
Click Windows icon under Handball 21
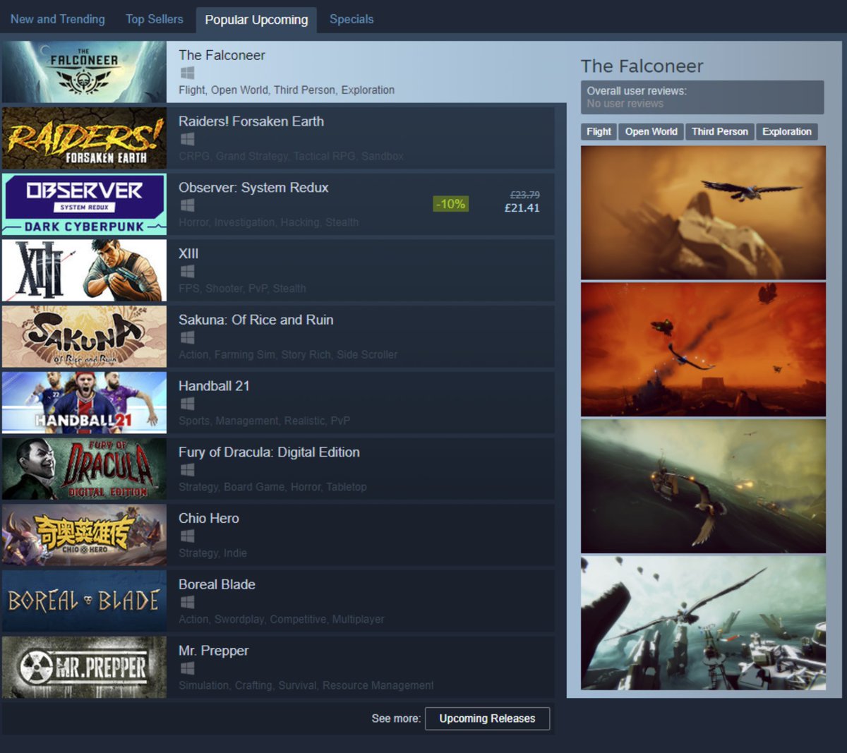pyautogui.click(x=187, y=404)
